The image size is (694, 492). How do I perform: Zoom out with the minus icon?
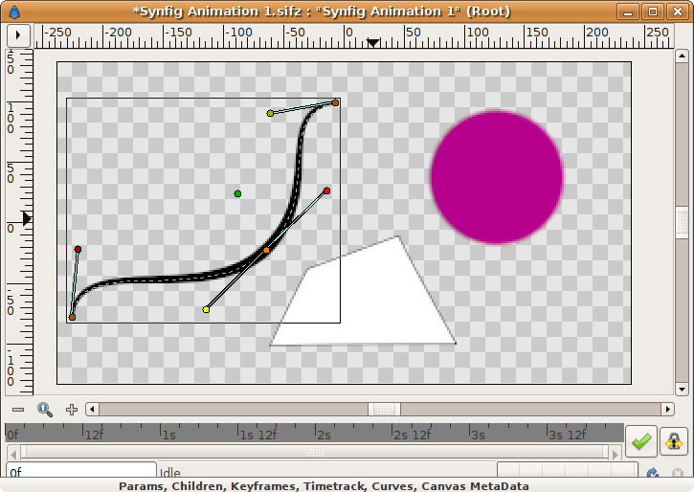(x=18, y=410)
